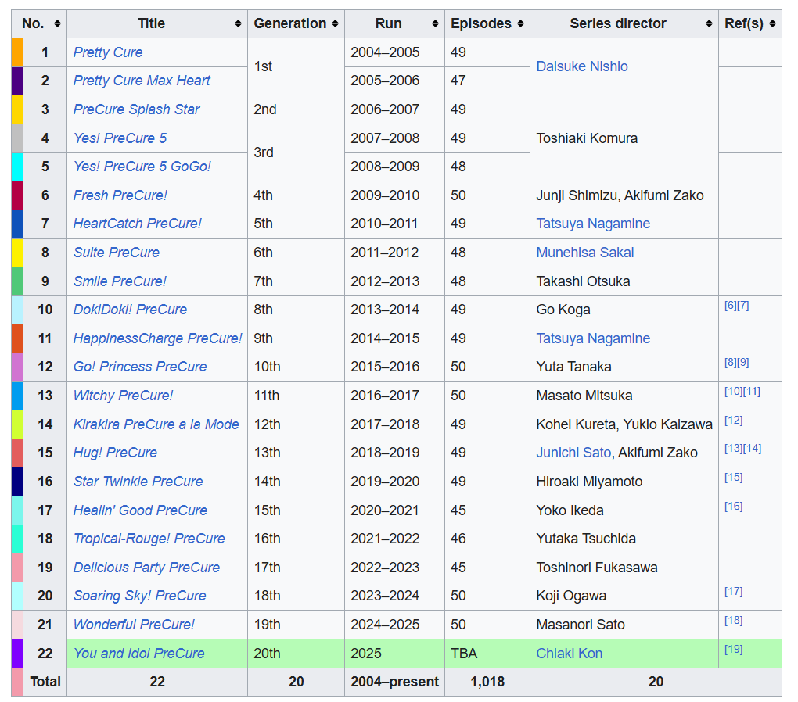
Task: Click the crimson color cell for row 6
Action: [17, 195]
